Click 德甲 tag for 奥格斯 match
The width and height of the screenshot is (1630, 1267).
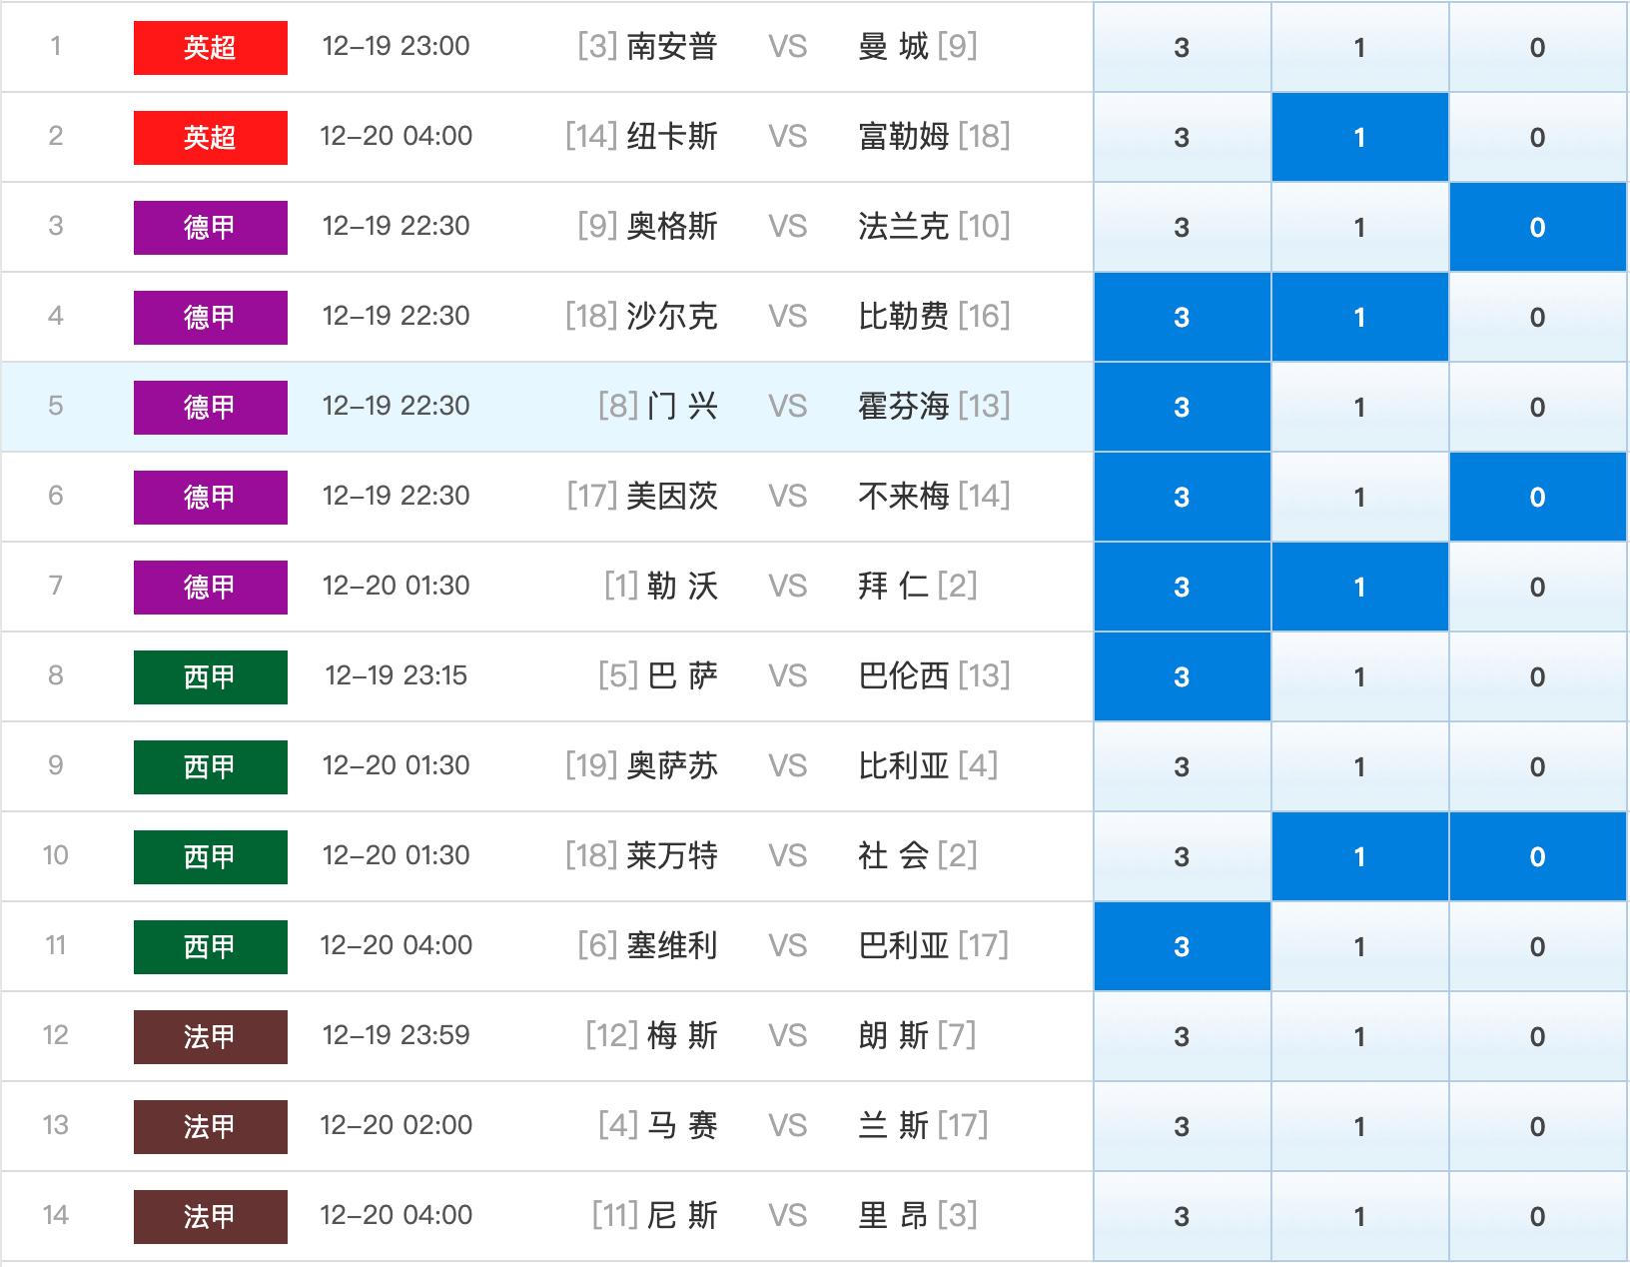click(x=211, y=228)
